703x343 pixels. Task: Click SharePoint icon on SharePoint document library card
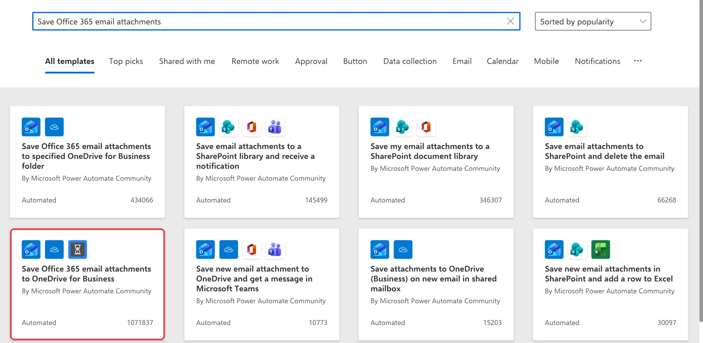tap(403, 127)
